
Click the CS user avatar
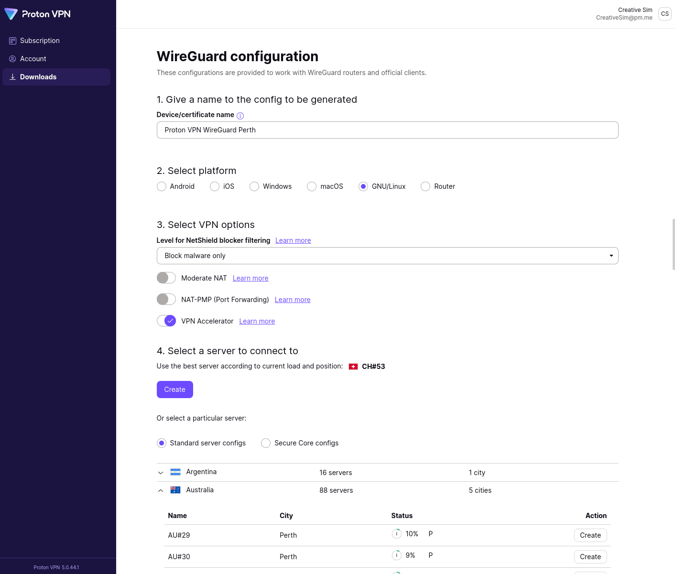click(x=665, y=14)
